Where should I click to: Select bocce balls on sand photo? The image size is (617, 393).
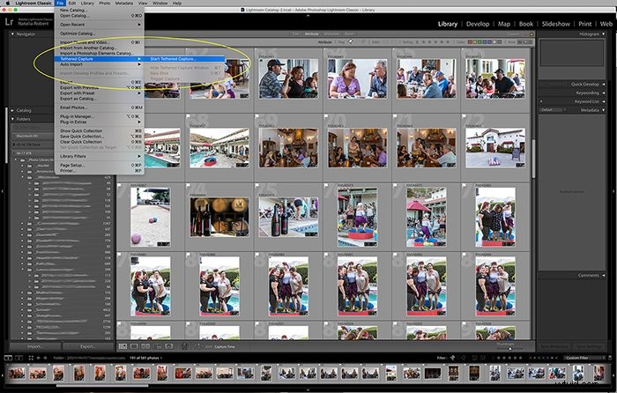pyautogui.click(x=151, y=217)
